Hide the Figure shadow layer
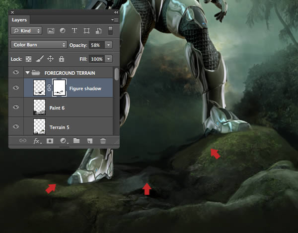298x233 pixels. point(16,88)
